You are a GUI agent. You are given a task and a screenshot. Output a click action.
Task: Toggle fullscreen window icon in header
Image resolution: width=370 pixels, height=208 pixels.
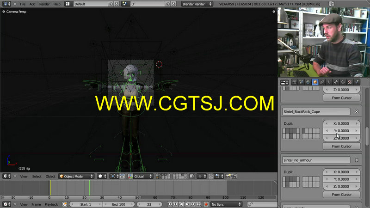[x=331, y=4]
